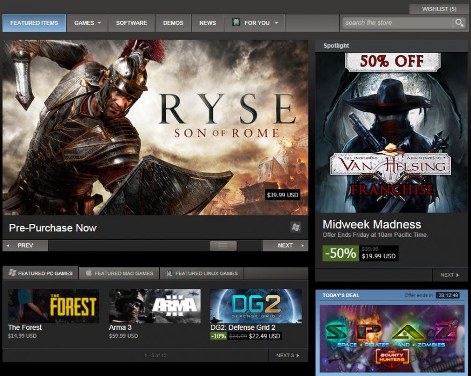This screenshot has height=376, width=471.
Task: Open The Forest game thumbnail
Action: pyautogui.click(x=52, y=306)
